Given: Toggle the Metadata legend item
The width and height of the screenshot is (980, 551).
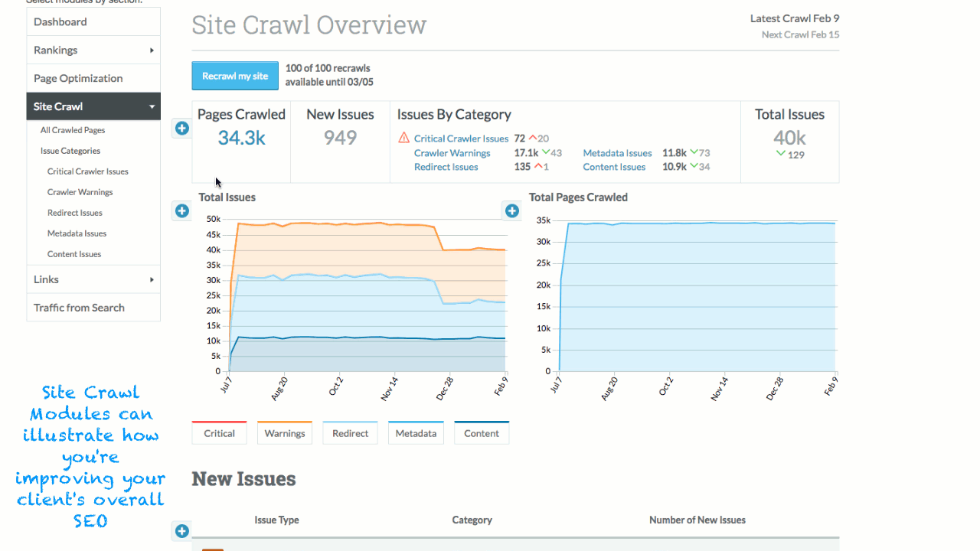Looking at the screenshot, I should click(416, 433).
